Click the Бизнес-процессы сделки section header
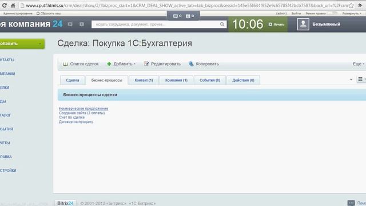 pos(212,95)
